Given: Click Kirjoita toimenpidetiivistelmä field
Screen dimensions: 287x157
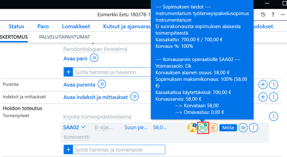Looking at the screenshot, I should [x=97, y=117].
